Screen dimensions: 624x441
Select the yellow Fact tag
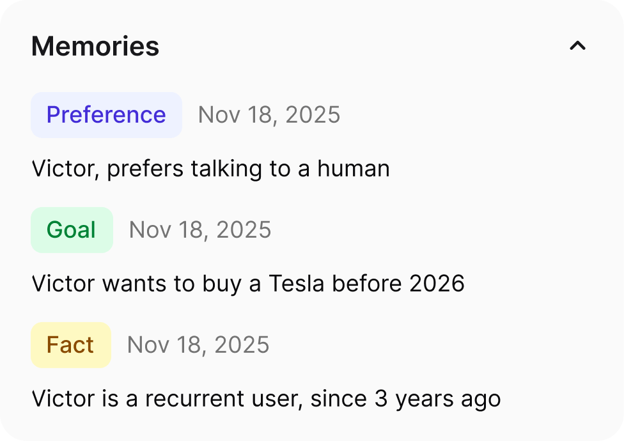tap(70, 345)
